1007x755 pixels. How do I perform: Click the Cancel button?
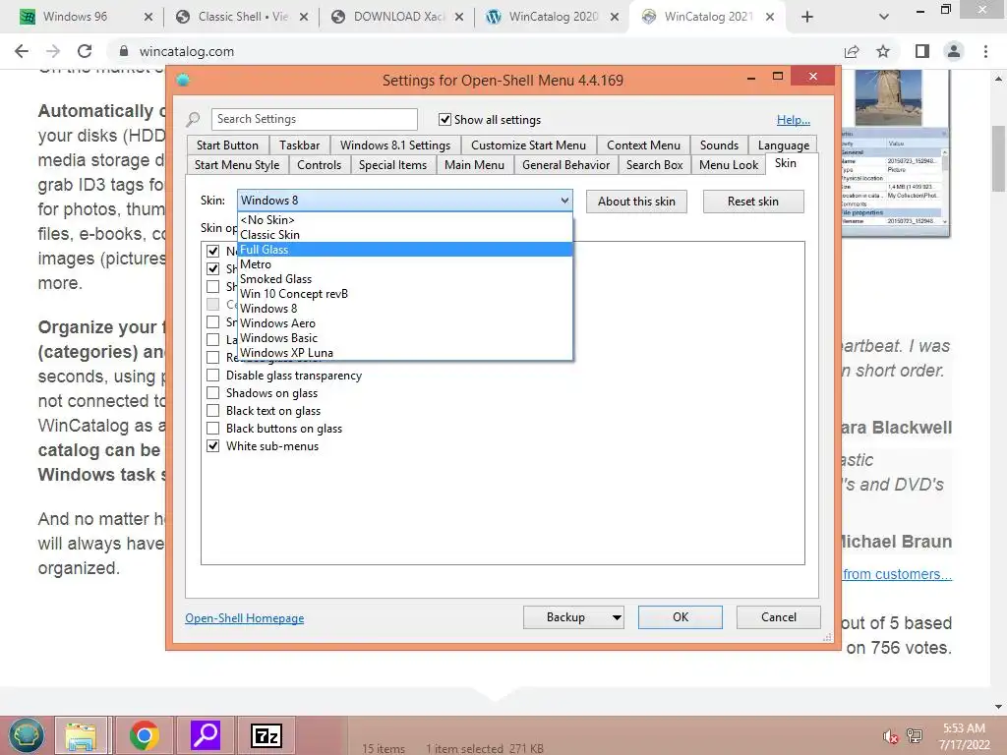(779, 617)
